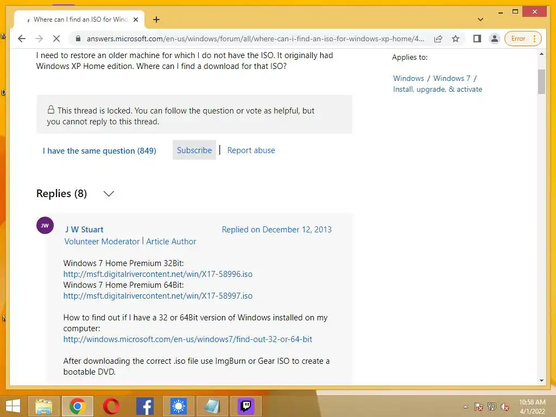Screen dimensions: 556x417
Task: Share this page icon in address bar
Action: [x=438, y=39]
